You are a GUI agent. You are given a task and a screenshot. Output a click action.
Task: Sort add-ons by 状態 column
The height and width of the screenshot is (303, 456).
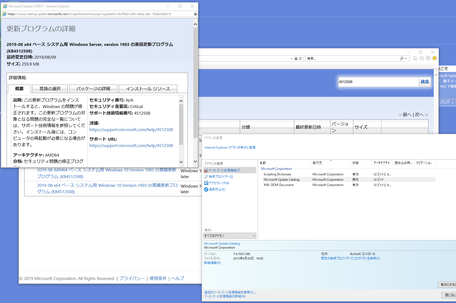click(361, 163)
